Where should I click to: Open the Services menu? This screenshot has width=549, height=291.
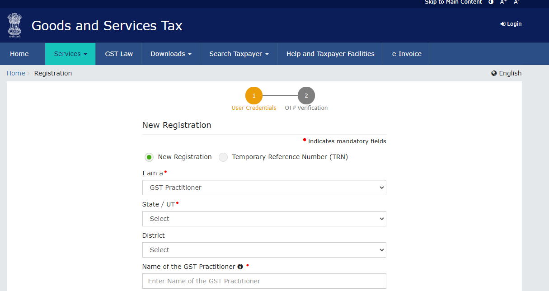coord(70,53)
